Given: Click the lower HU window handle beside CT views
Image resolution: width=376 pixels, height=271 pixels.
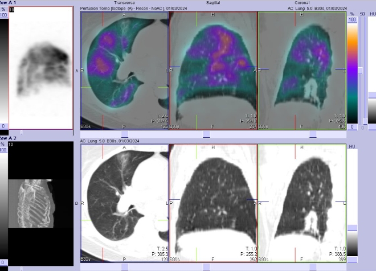Looking at the screenshot, I should pyautogui.click(x=352, y=260).
